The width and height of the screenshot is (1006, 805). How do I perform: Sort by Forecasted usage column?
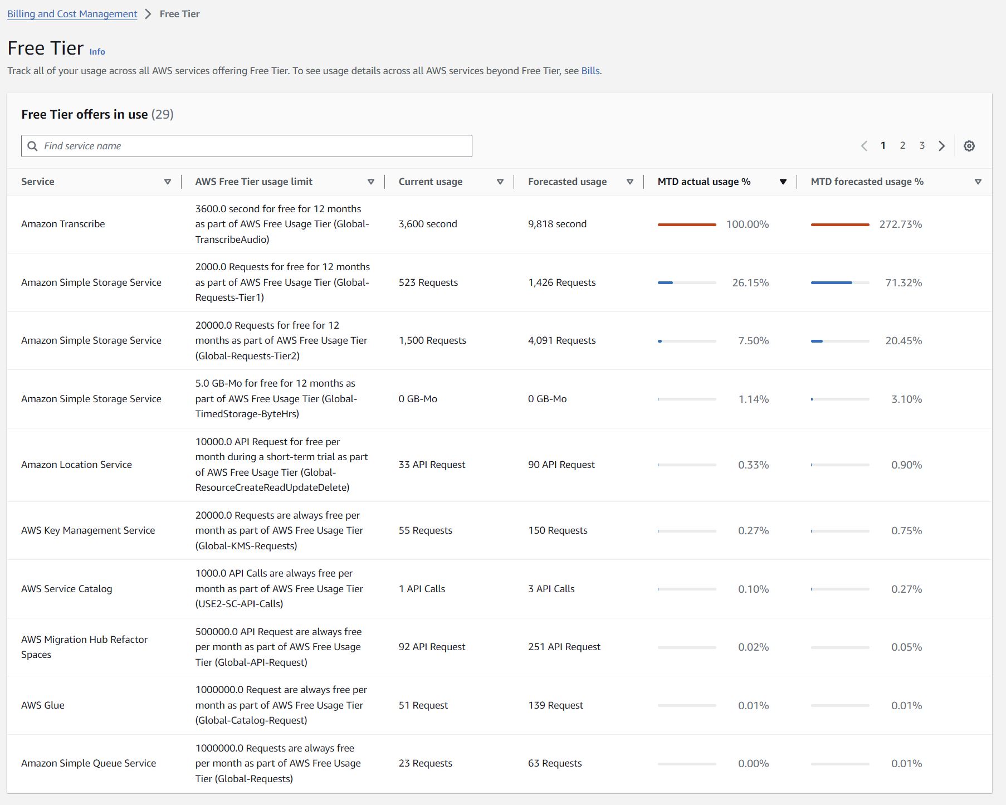point(629,182)
